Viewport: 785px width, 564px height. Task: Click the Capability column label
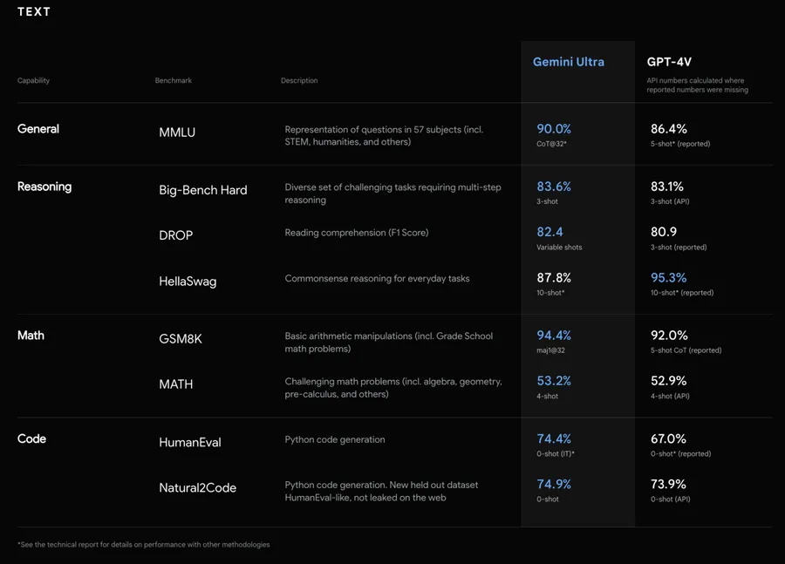33,80
